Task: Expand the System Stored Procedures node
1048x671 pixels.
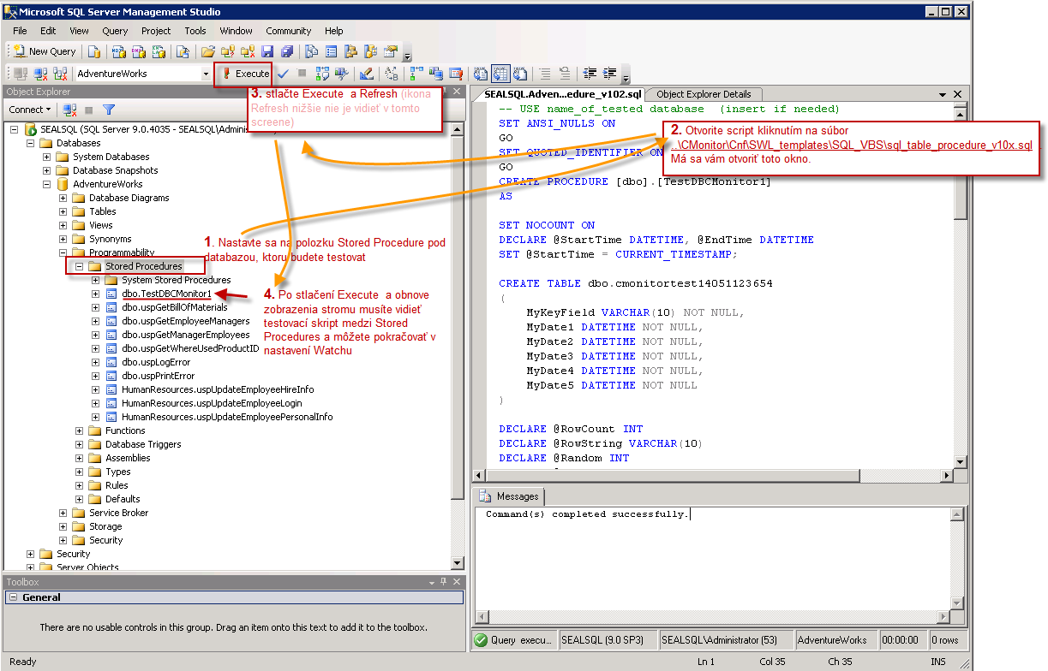Action: point(96,280)
